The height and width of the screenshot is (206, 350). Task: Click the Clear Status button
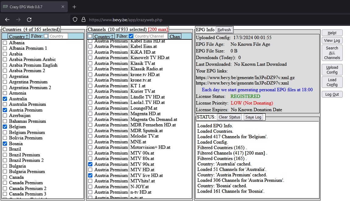(x=229, y=117)
